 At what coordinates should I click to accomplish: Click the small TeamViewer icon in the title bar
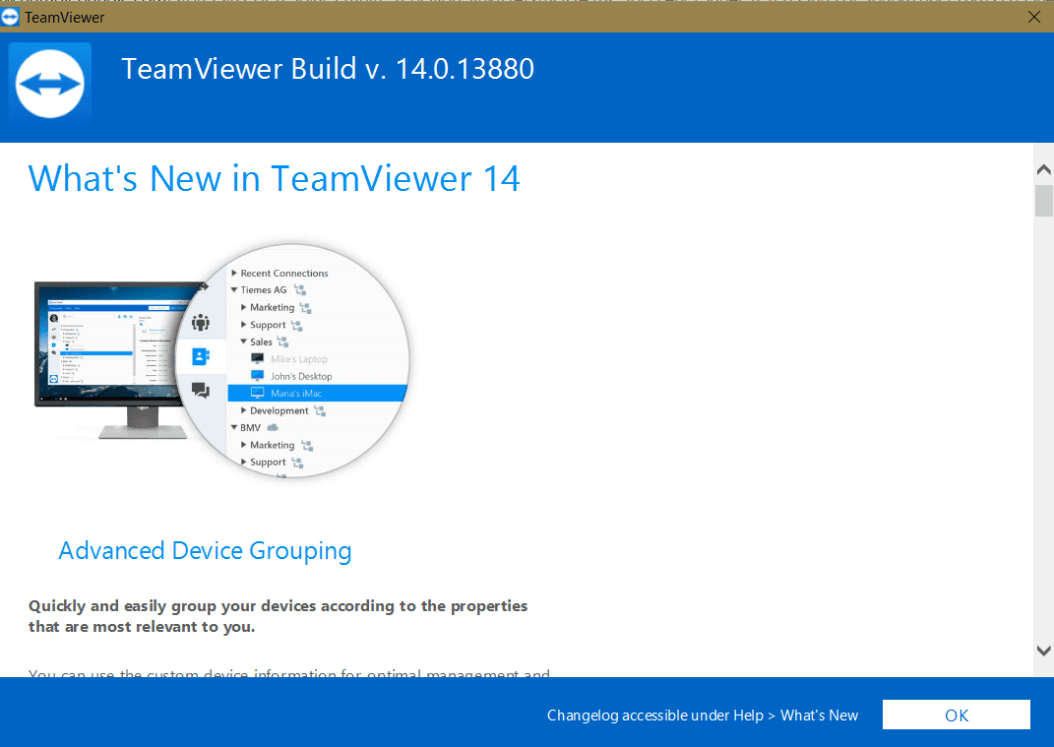click(11, 17)
